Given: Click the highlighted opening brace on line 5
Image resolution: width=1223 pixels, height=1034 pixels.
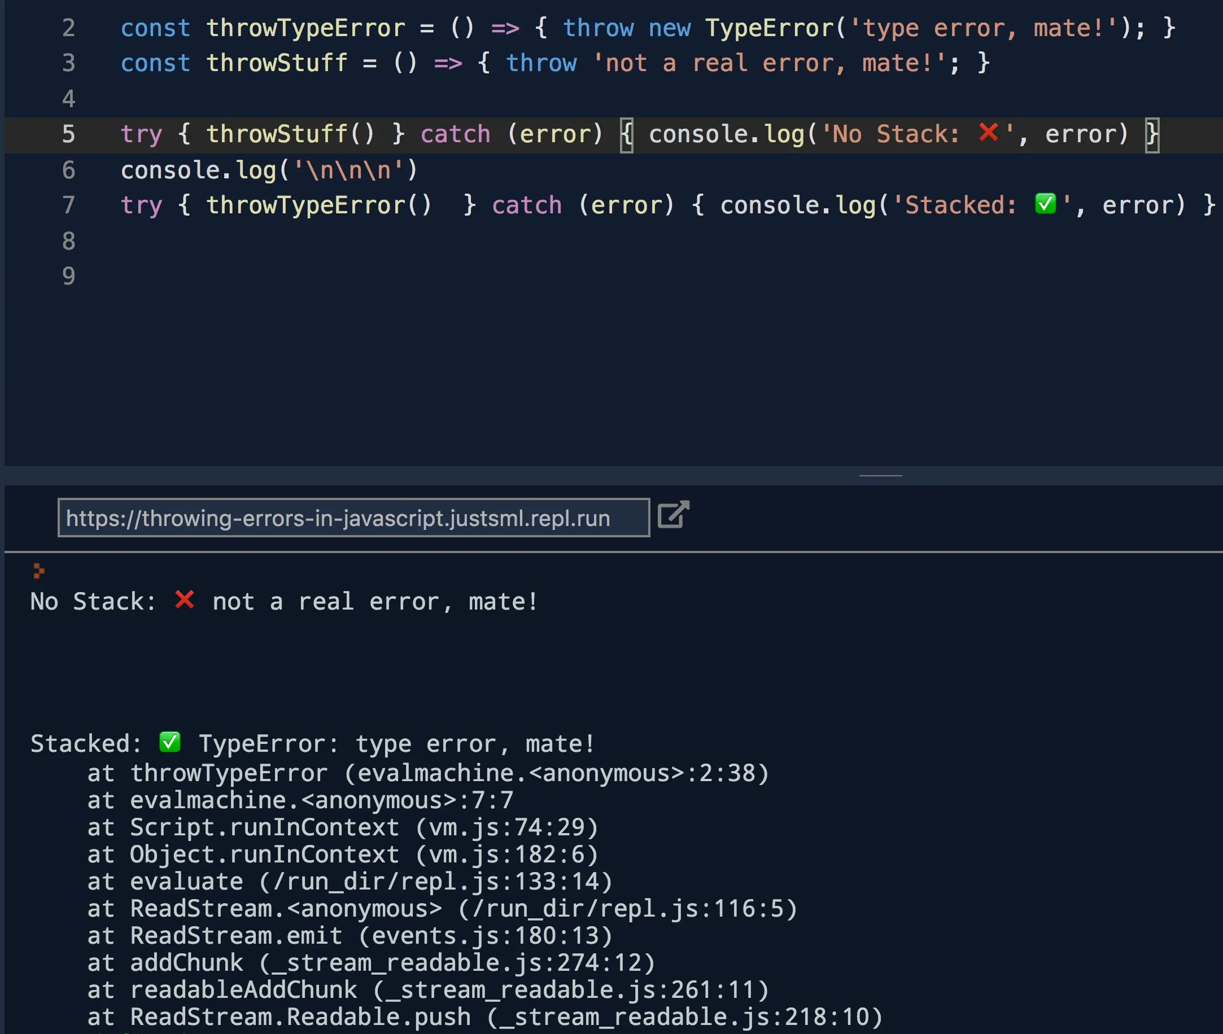Looking at the screenshot, I should 626,135.
